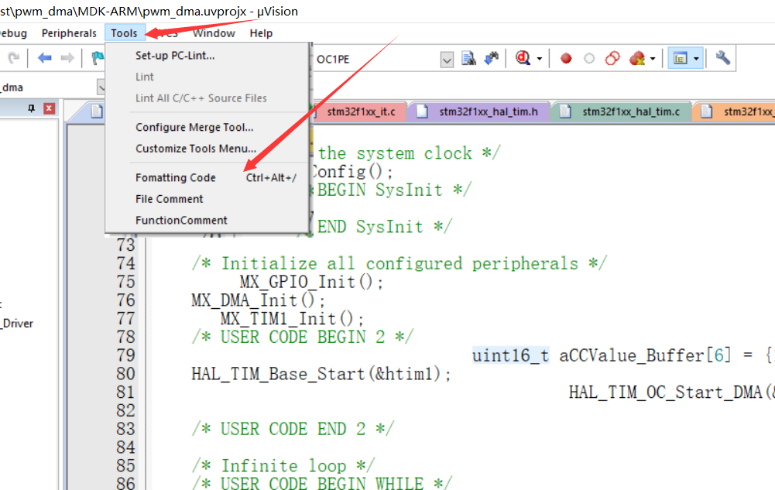775x490 pixels.
Task: Click the Find in Files icon
Action: tap(468, 58)
